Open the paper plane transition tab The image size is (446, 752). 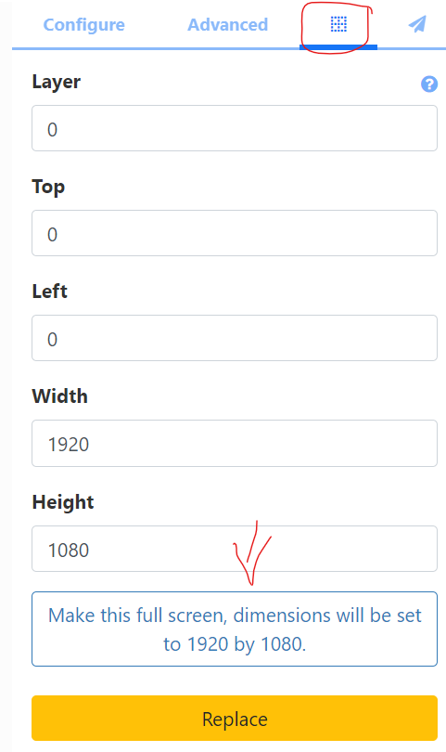tap(417, 24)
